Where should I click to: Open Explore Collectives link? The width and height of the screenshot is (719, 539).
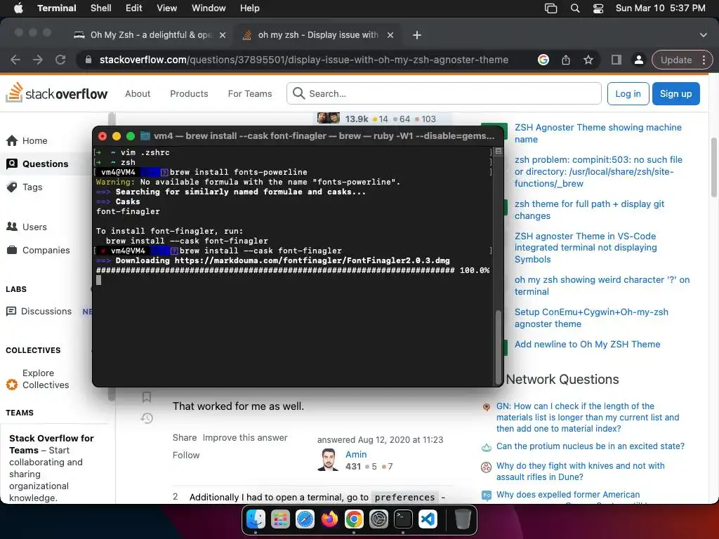(46, 379)
